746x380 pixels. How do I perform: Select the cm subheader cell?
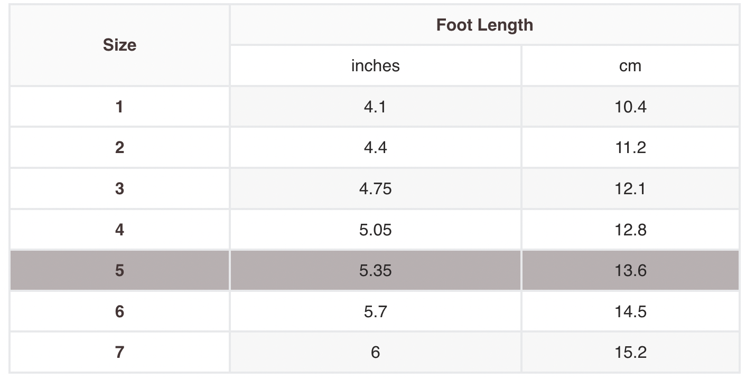click(x=630, y=65)
